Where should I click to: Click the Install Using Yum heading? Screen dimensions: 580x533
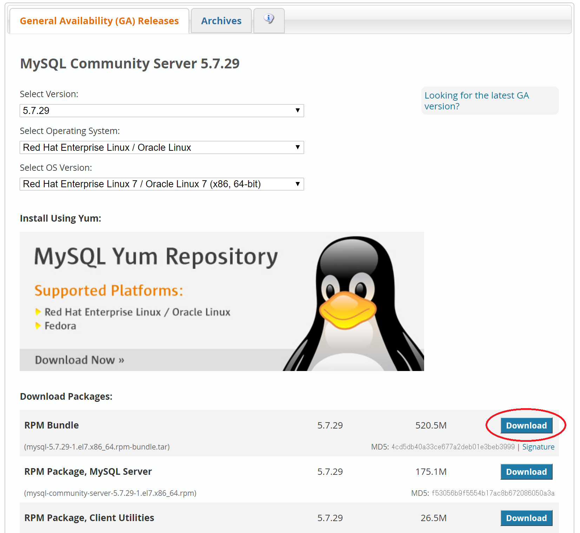pyautogui.click(x=60, y=218)
